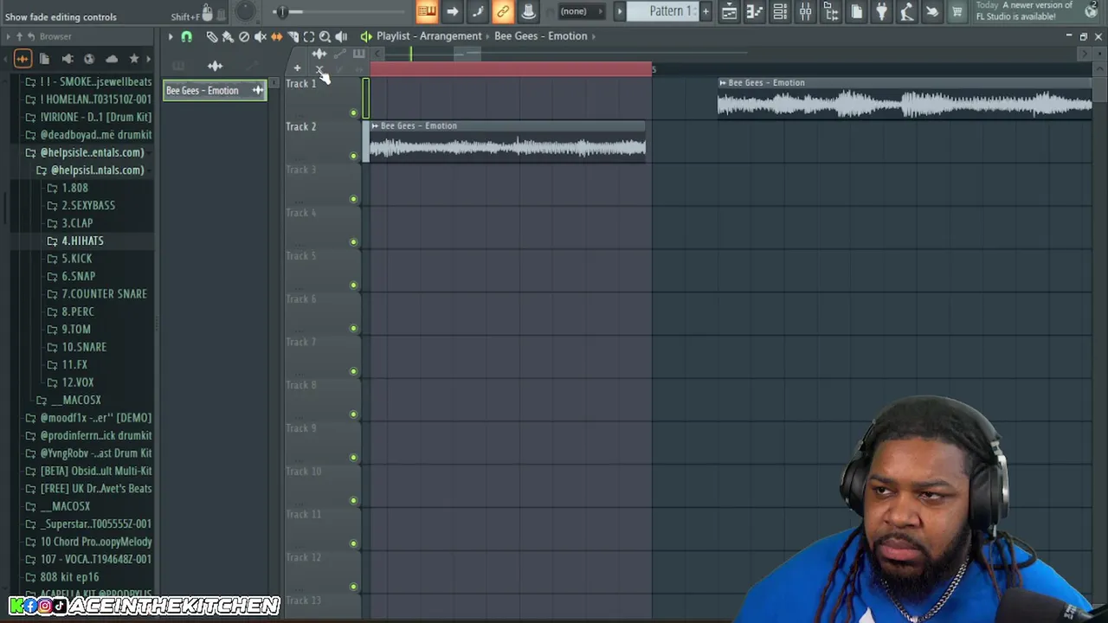Select the Mute tool
The image size is (1108, 623).
click(x=261, y=36)
